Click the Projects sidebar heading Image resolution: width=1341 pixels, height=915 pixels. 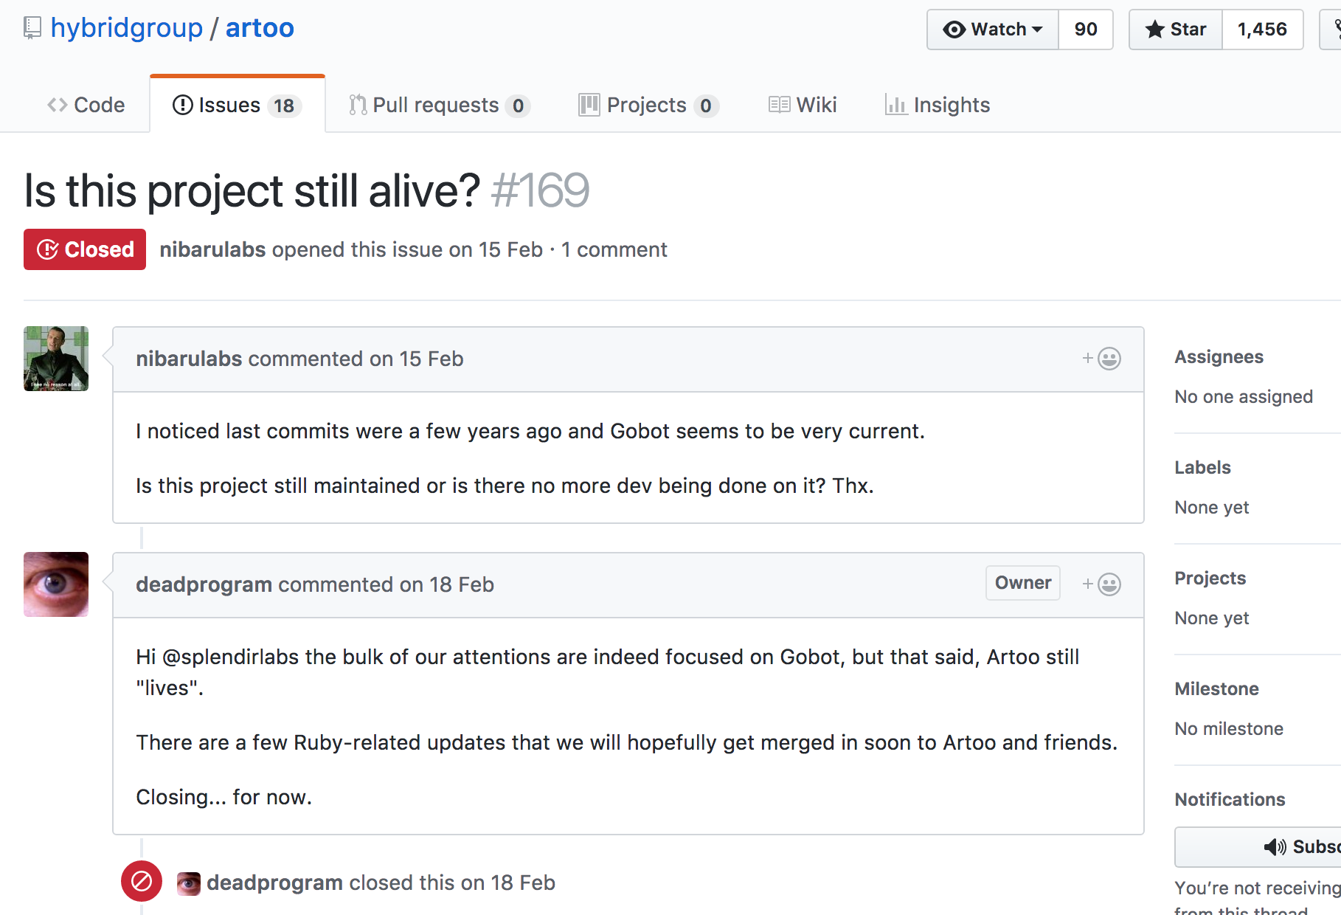click(1210, 579)
